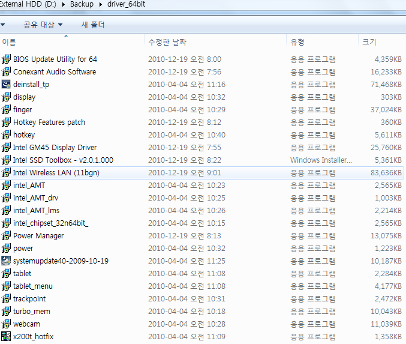Select the intel_AMT_drv file icon
Screen dimensions: 406x344
(6, 198)
